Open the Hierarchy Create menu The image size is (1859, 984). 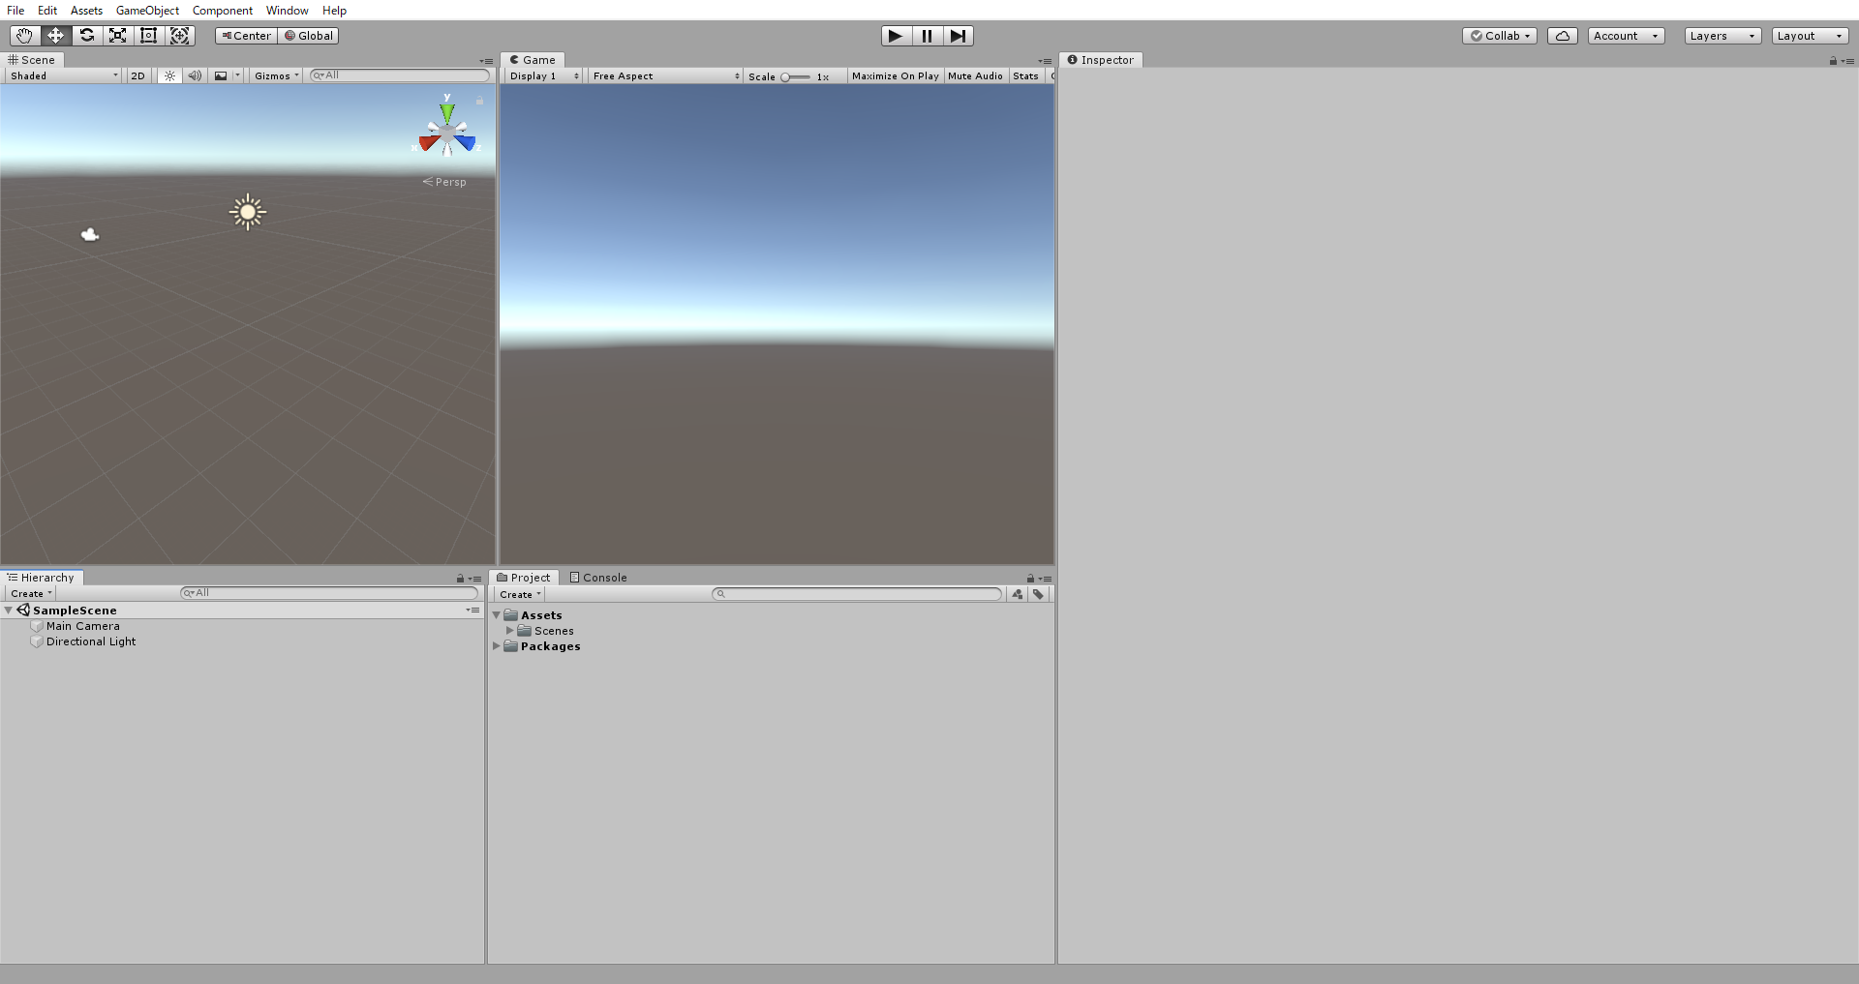[31, 593]
